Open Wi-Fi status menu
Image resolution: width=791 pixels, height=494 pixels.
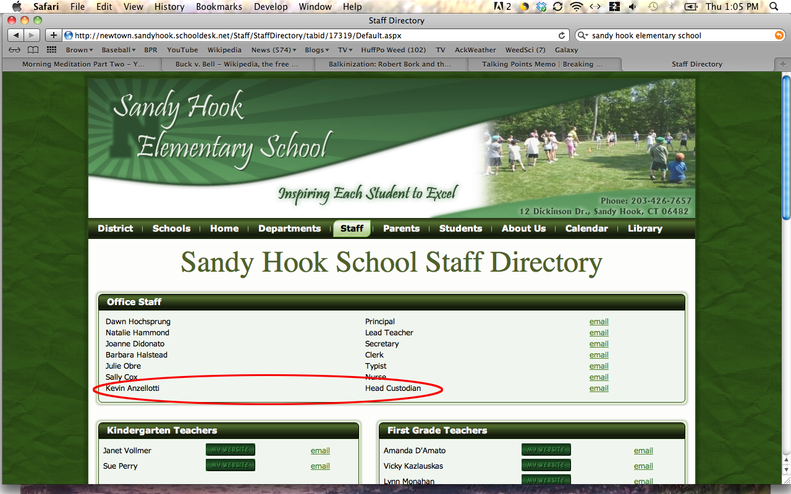(x=577, y=7)
